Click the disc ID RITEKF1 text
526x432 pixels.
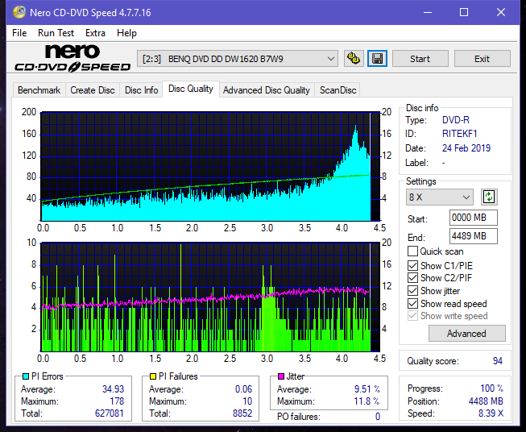tap(460, 134)
